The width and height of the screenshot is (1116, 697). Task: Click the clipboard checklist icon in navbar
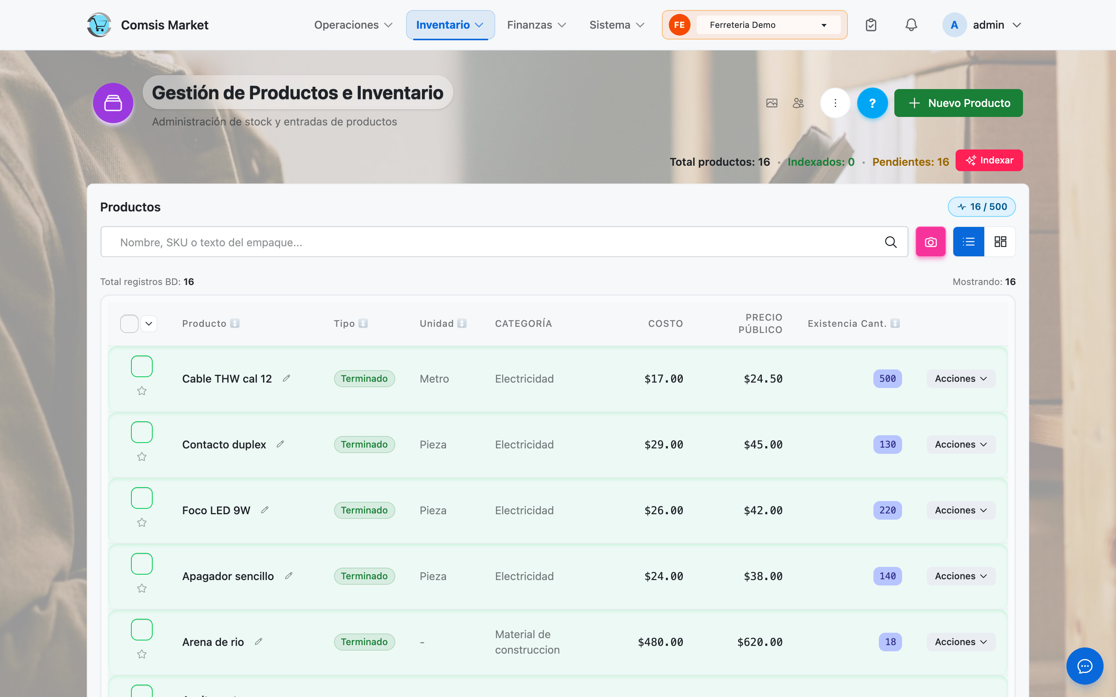[871, 25]
